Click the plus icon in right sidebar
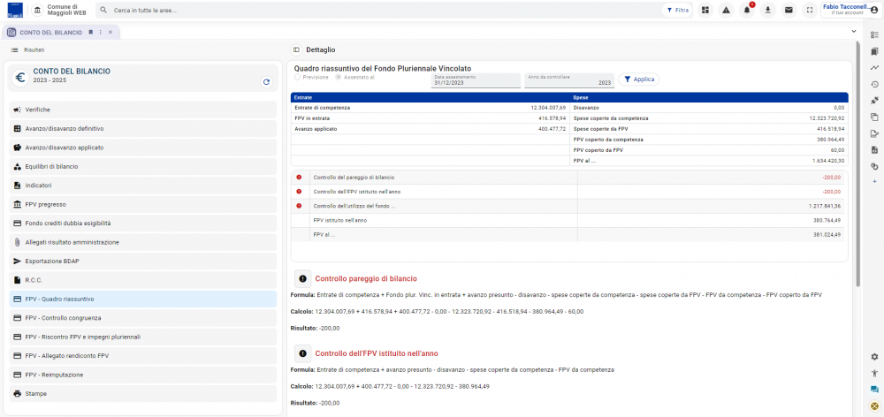Viewport: 884px width, 417px height. (x=874, y=181)
